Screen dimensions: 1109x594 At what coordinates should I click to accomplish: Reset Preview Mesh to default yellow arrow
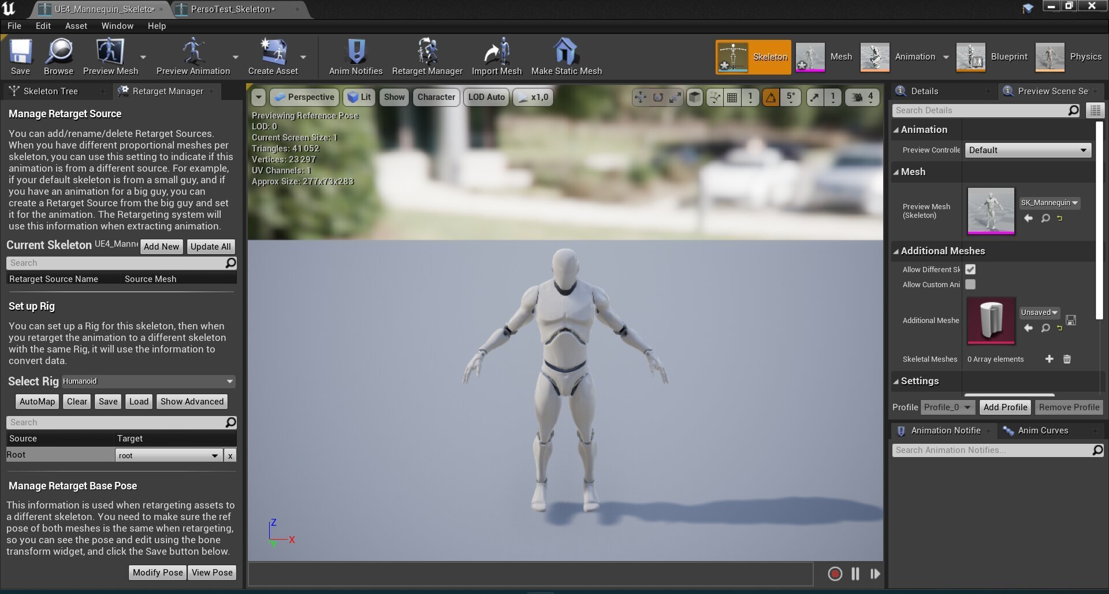point(1060,218)
